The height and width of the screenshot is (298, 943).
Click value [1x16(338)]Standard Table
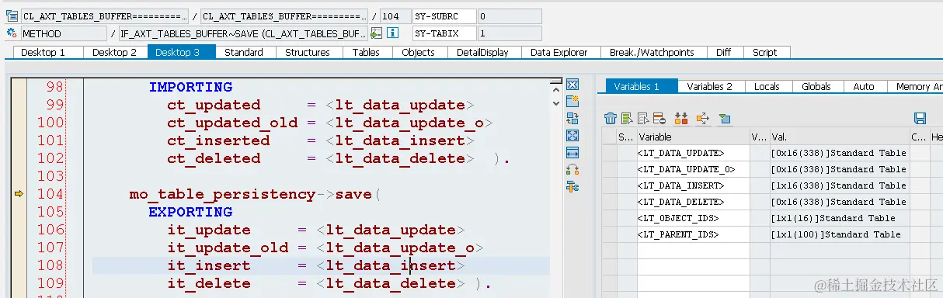click(839, 185)
